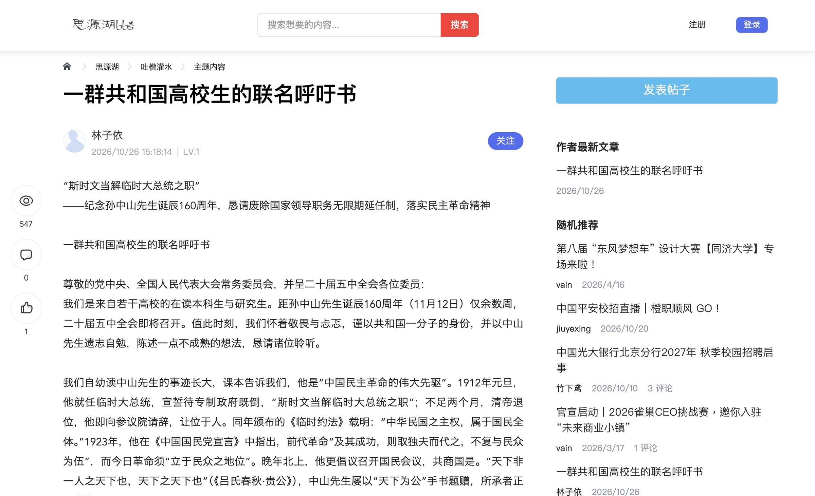This screenshot has height=496, width=815.
Task: Go to 吐槽灌水 in breadcrumb
Action: [x=157, y=67]
